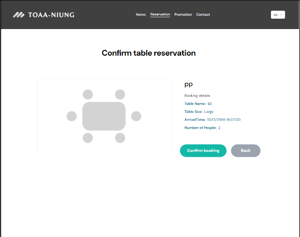This screenshot has width=300, height=237.
Task: Navigate to the Contact page
Action: 203,15
